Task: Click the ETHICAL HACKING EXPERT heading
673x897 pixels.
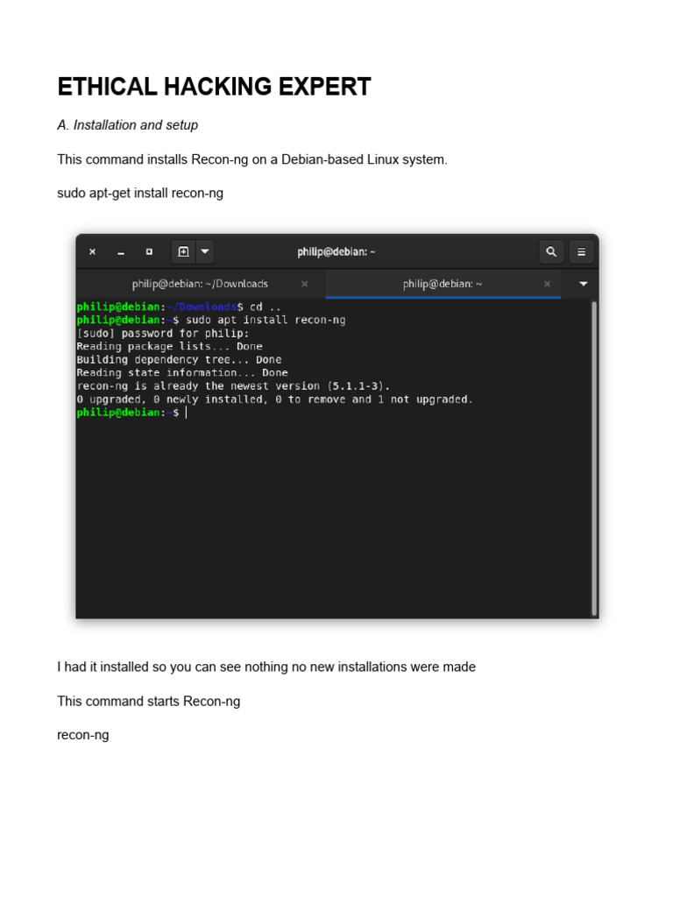Action: point(214,87)
